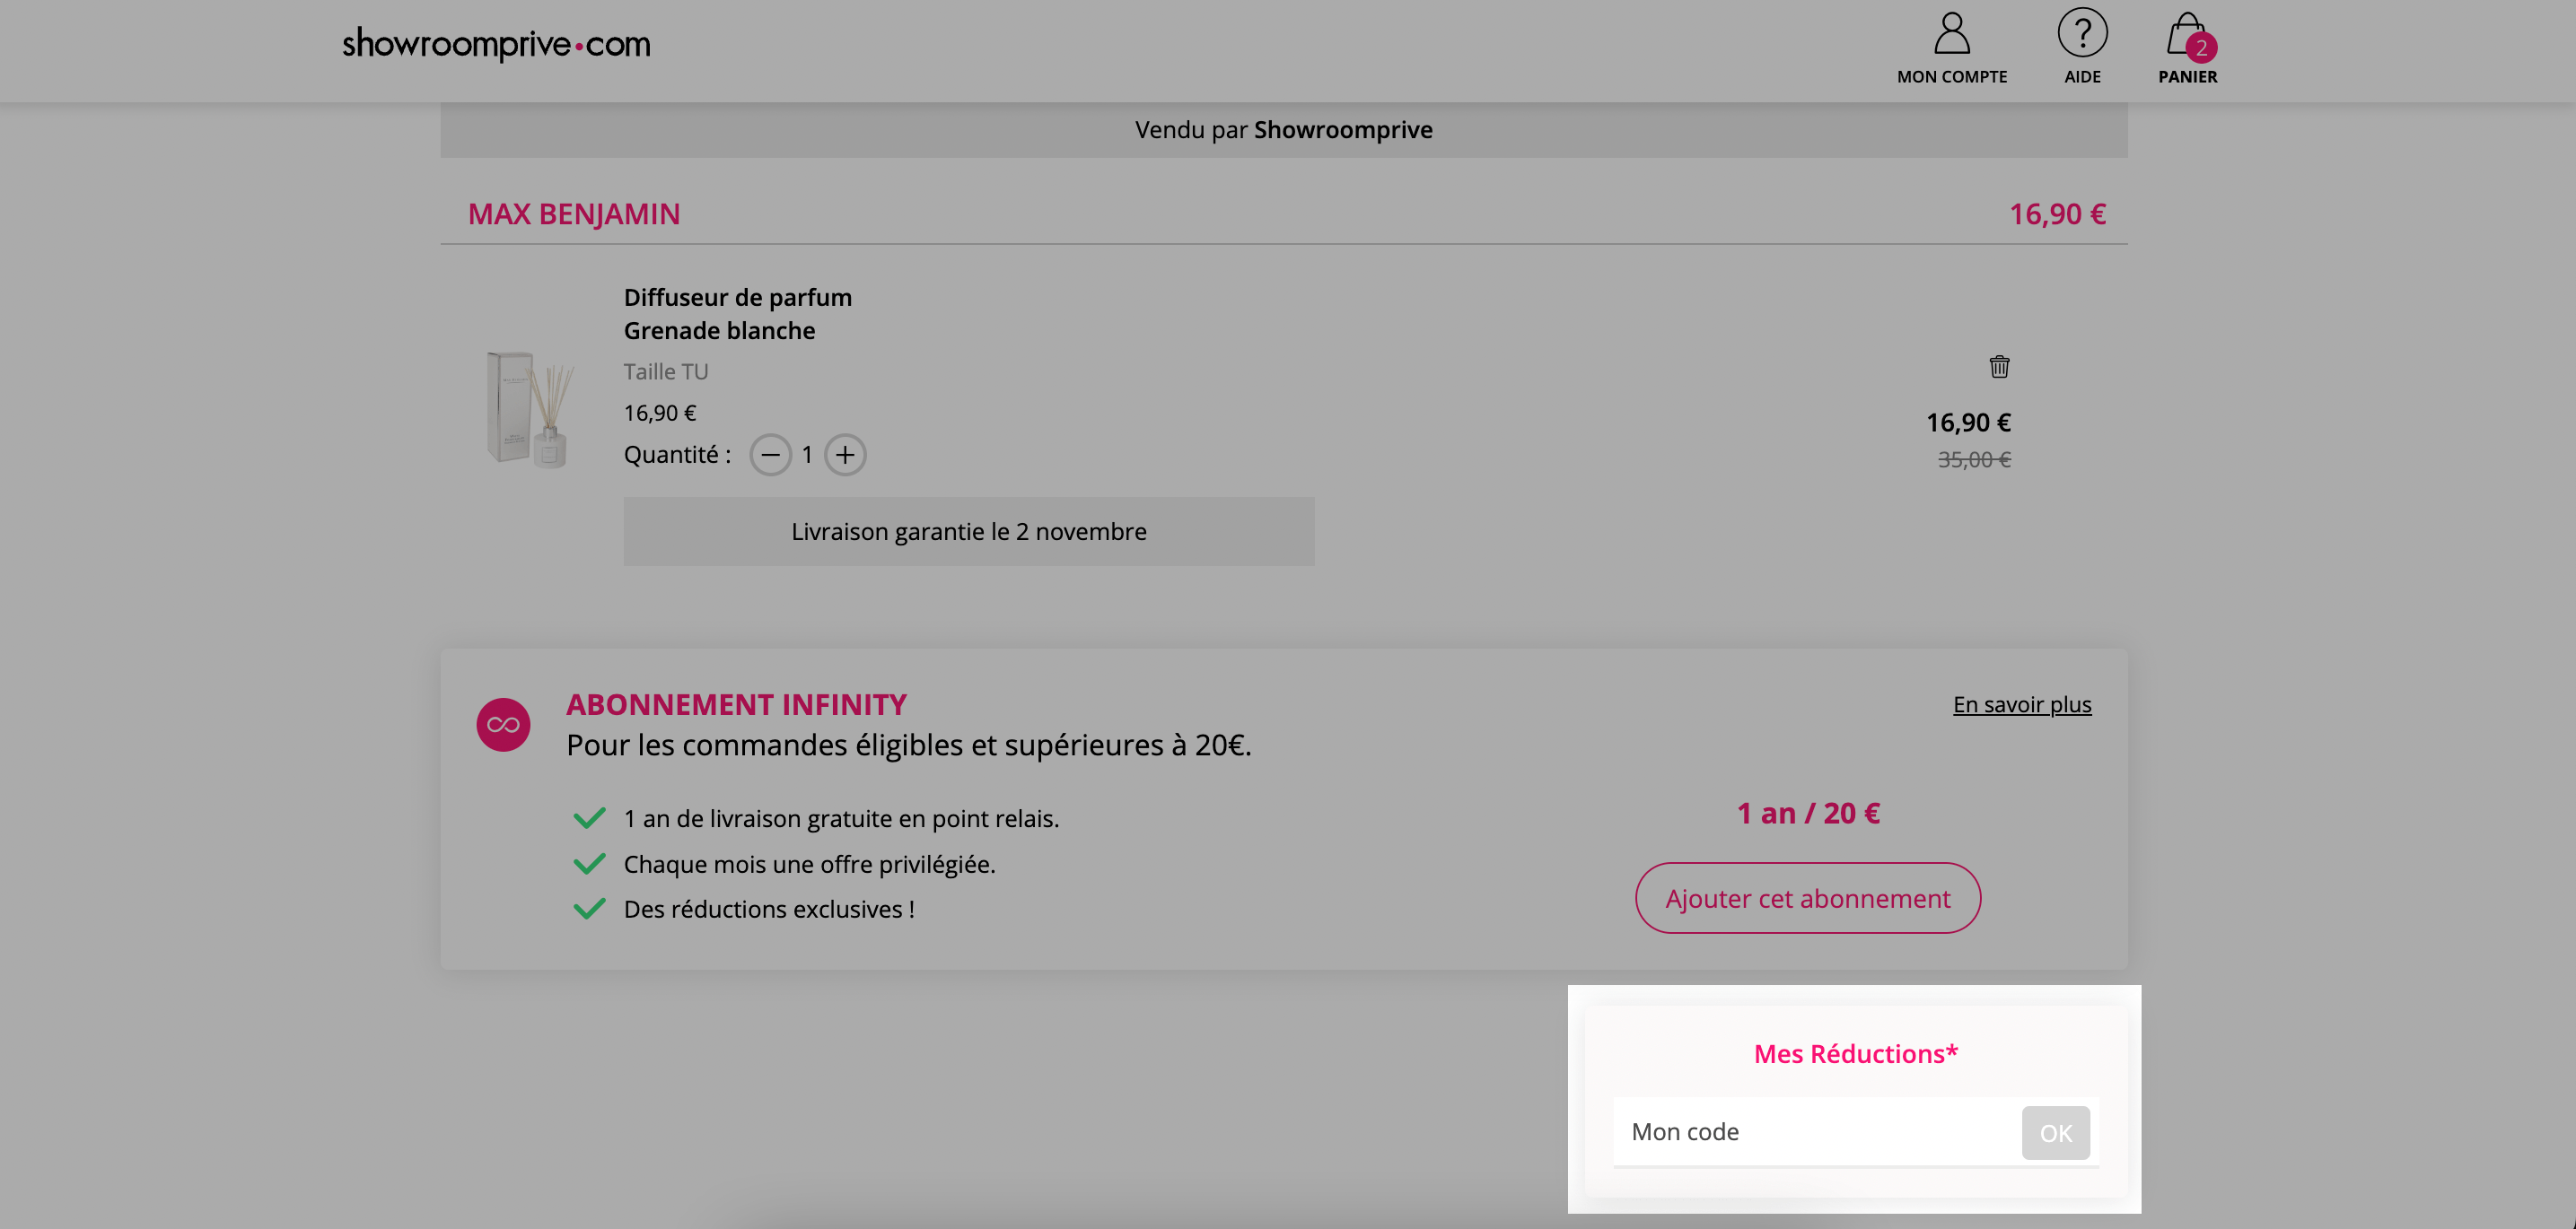This screenshot has width=2576, height=1229.
Task: Click the Mes Réductions heading
Action: 1854,1052
